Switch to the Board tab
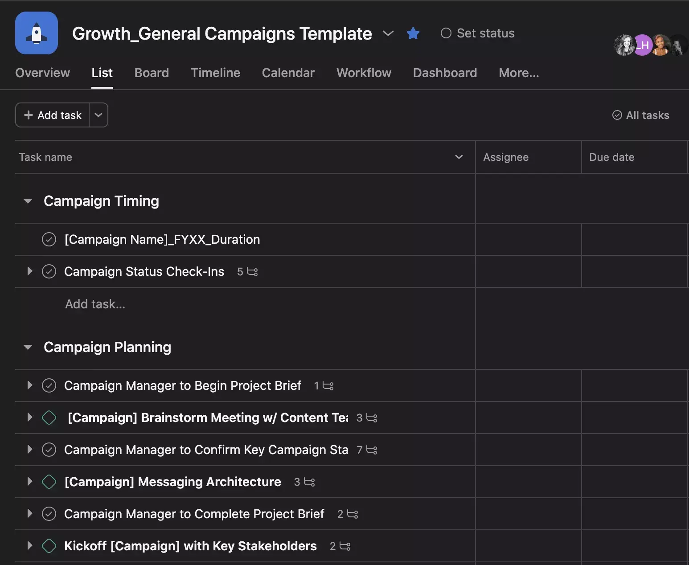This screenshot has height=565, width=689. (152, 73)
